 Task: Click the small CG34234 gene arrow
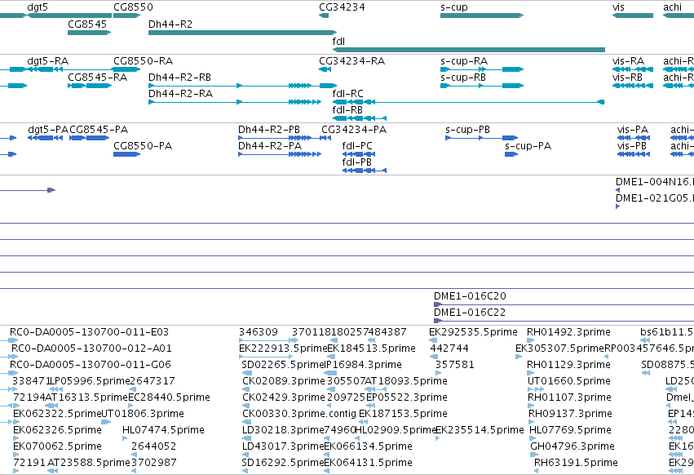coord(324,16)
